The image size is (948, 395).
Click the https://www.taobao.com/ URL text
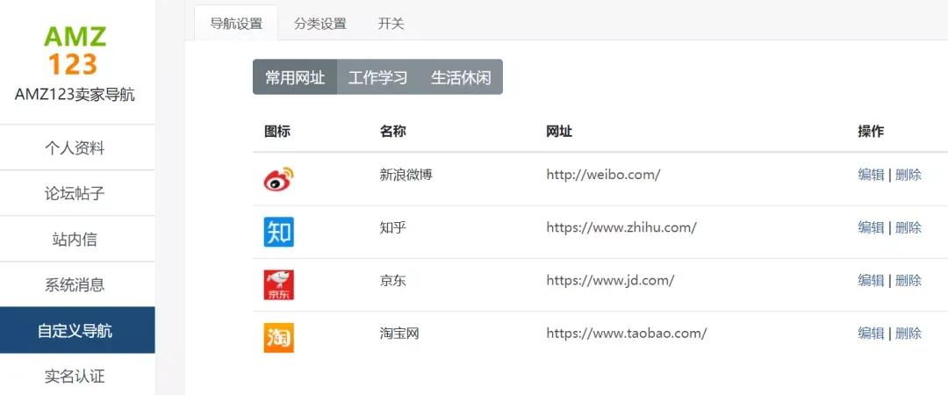[627, 333]
